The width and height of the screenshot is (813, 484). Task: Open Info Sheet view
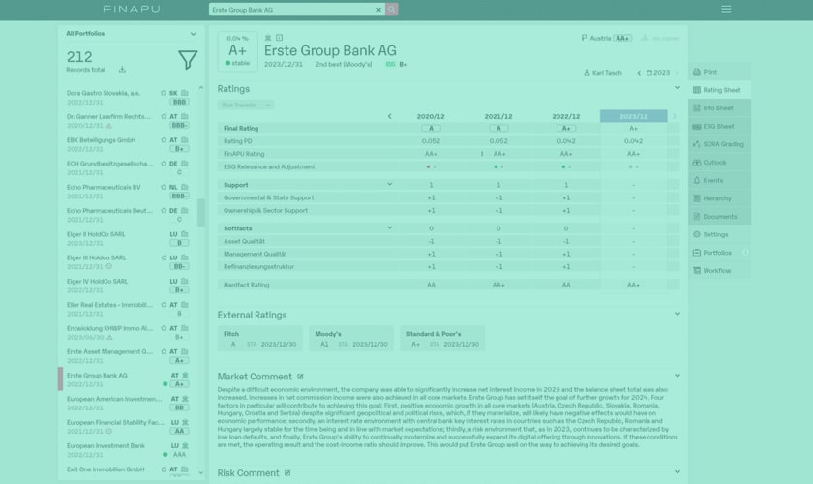[720, 107]
